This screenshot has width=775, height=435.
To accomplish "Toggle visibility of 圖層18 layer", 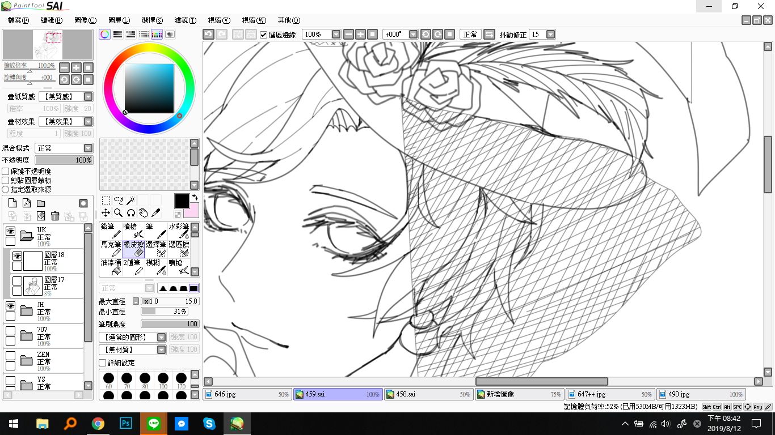I will click(x=18, y=256).
